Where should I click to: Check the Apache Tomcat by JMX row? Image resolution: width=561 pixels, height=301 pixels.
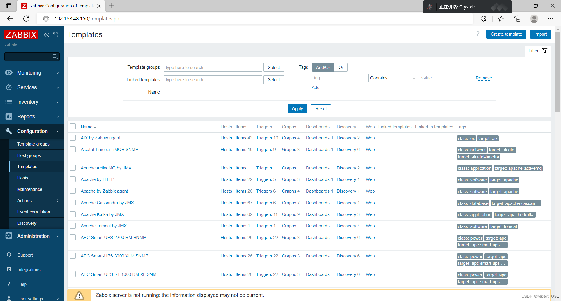pos(73,226)
